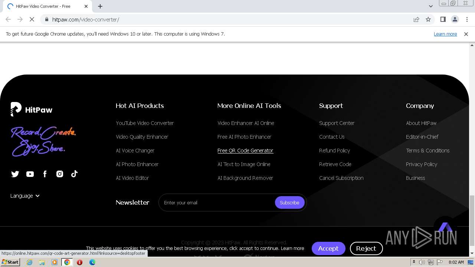The height and width of the screenshot is (267, 475).
Task: Stop page loading in Chrome toolbar
Action: (32, 19)
